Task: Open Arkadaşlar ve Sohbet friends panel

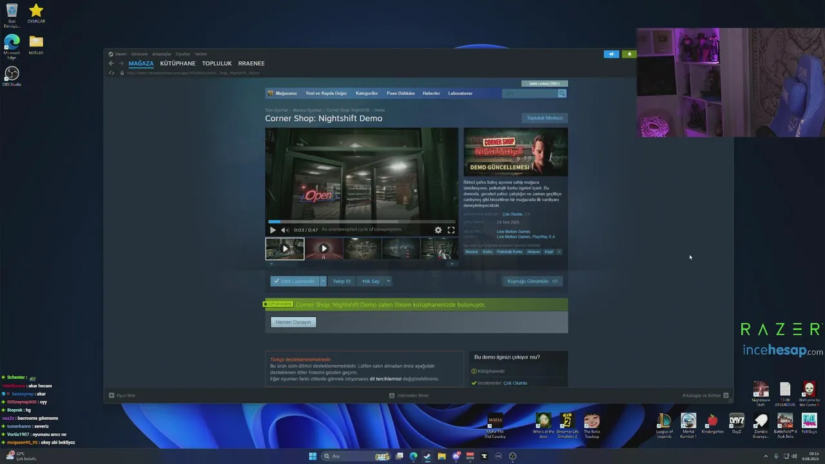Action: tap(705, 396)
